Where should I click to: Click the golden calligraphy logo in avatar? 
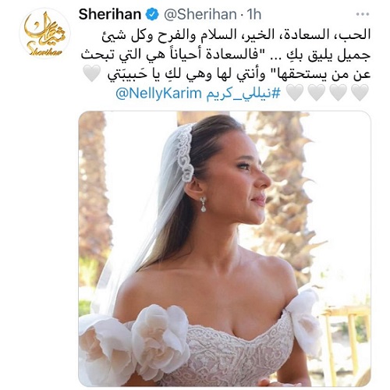44,29
